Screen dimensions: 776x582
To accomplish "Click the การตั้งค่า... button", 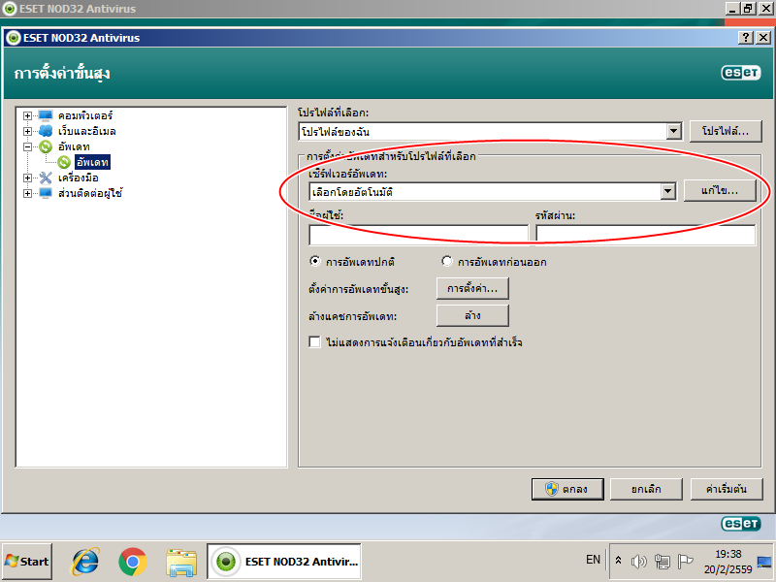I will [x=472, y=288].
